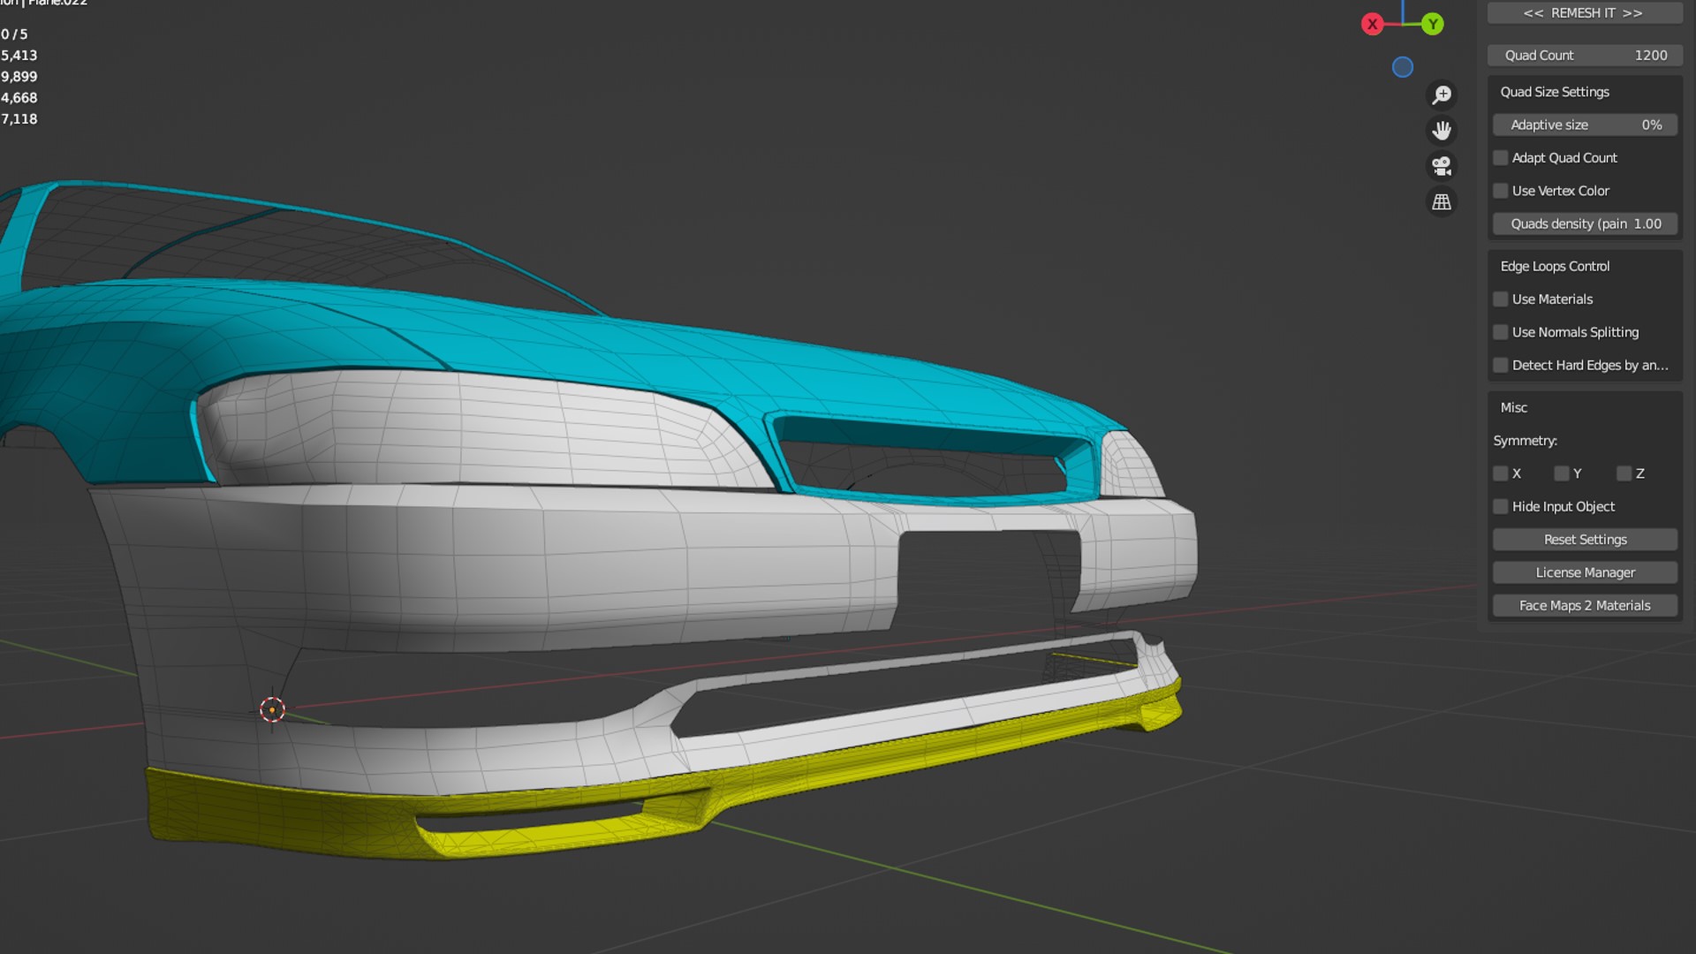Collapse the Misc panel header
This screenshot has height=954, width=1696.
click(1514, 408)
